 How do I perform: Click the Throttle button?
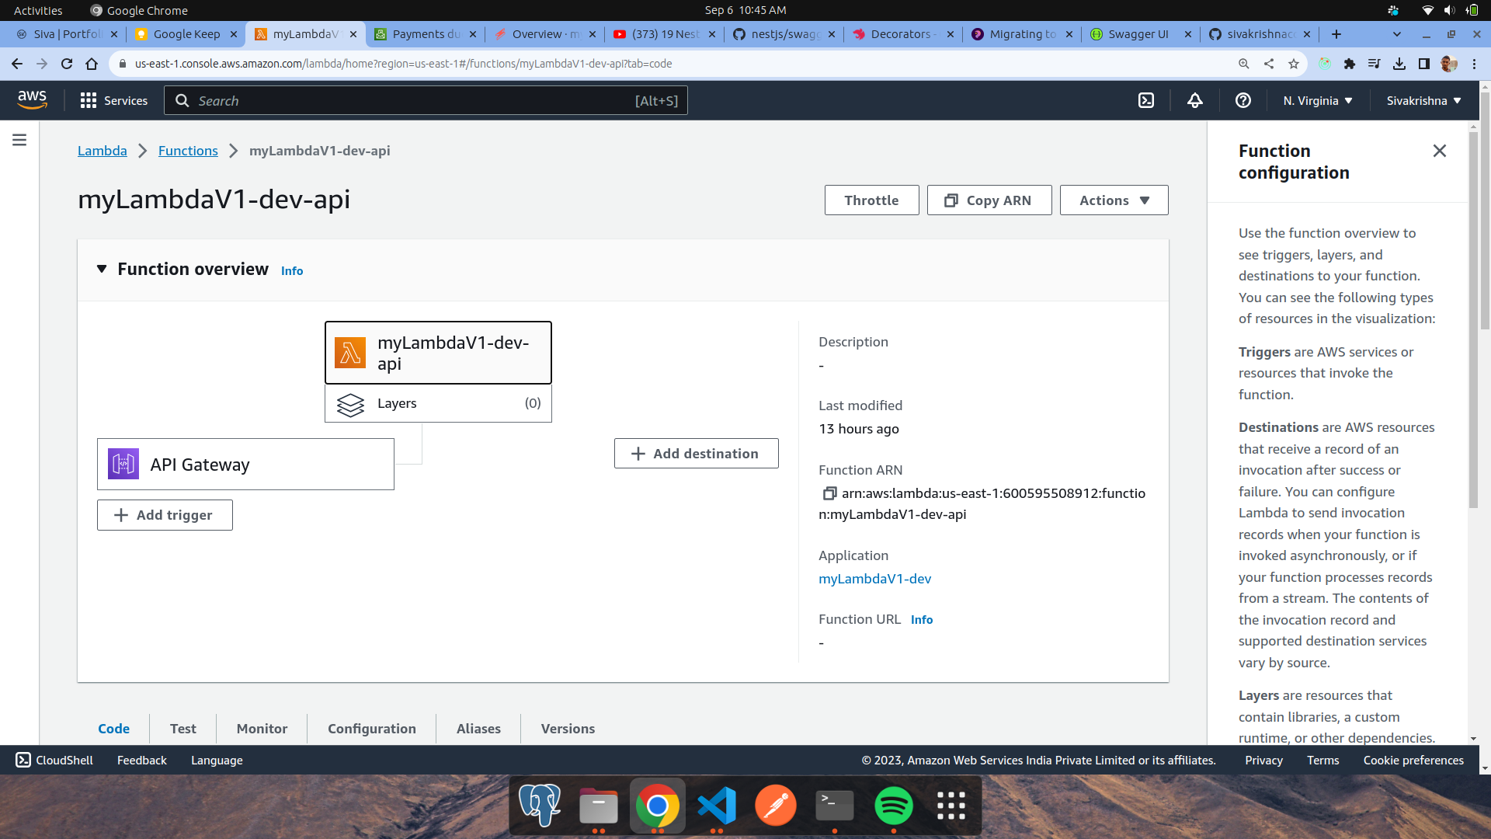pos(871,200)
